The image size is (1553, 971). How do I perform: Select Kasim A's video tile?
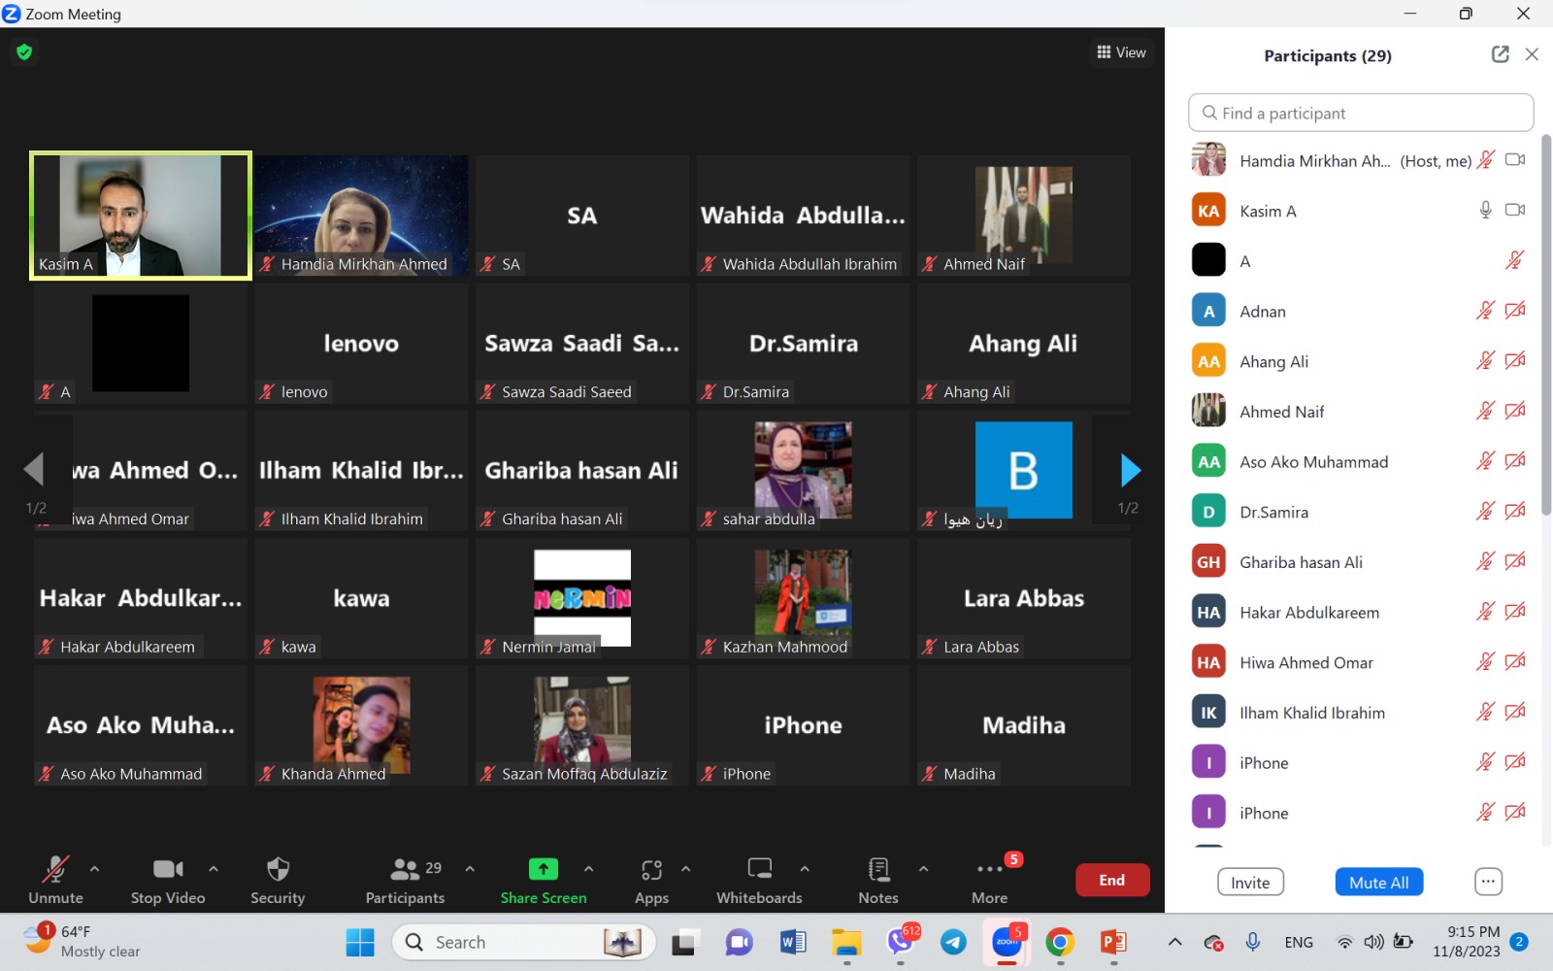pyautogui.click(x=141, y=216)
